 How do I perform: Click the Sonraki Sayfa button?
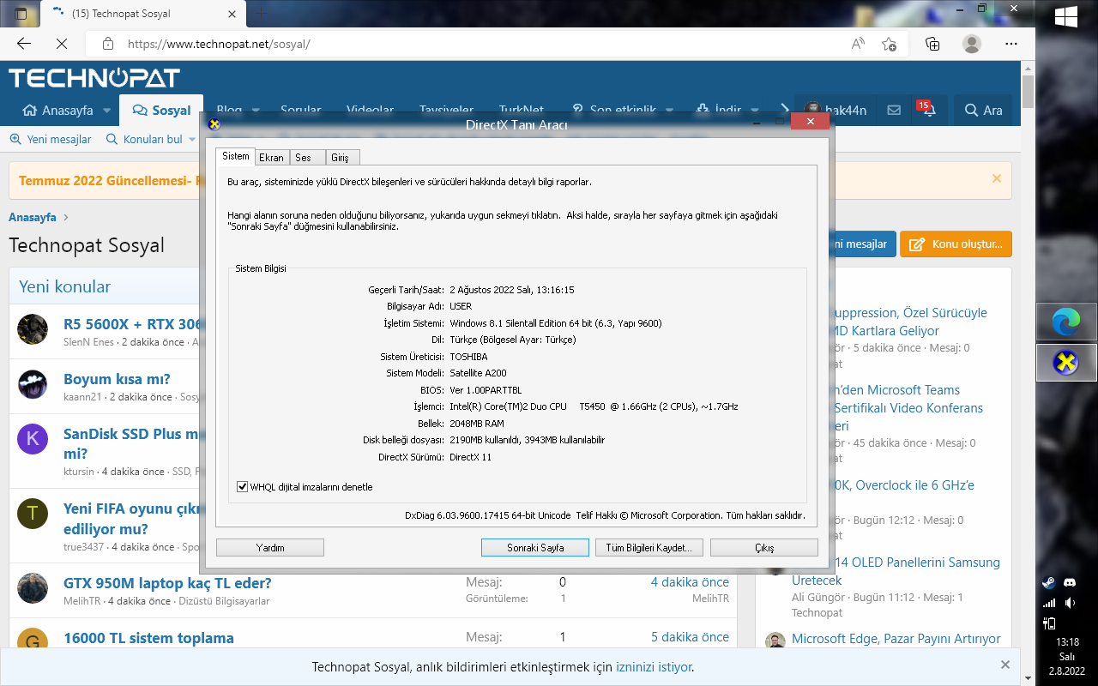click(x=535, y=547)
